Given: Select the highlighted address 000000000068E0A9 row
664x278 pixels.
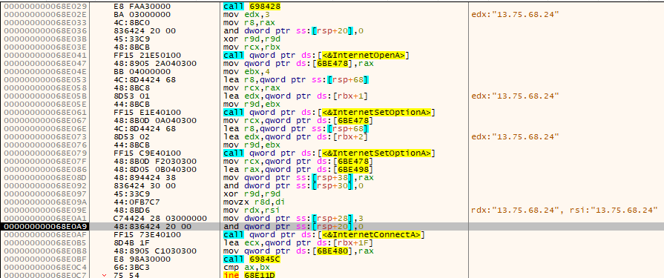Looking at the screenshot, I should [332, 226].
